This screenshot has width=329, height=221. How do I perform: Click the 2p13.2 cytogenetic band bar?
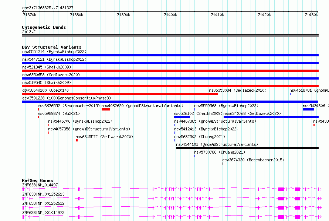(170, 36)
